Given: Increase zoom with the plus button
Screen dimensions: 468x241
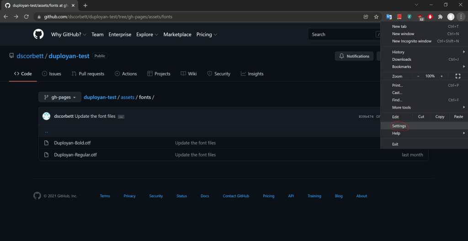Looking at the screenshot, I should 441,76.
